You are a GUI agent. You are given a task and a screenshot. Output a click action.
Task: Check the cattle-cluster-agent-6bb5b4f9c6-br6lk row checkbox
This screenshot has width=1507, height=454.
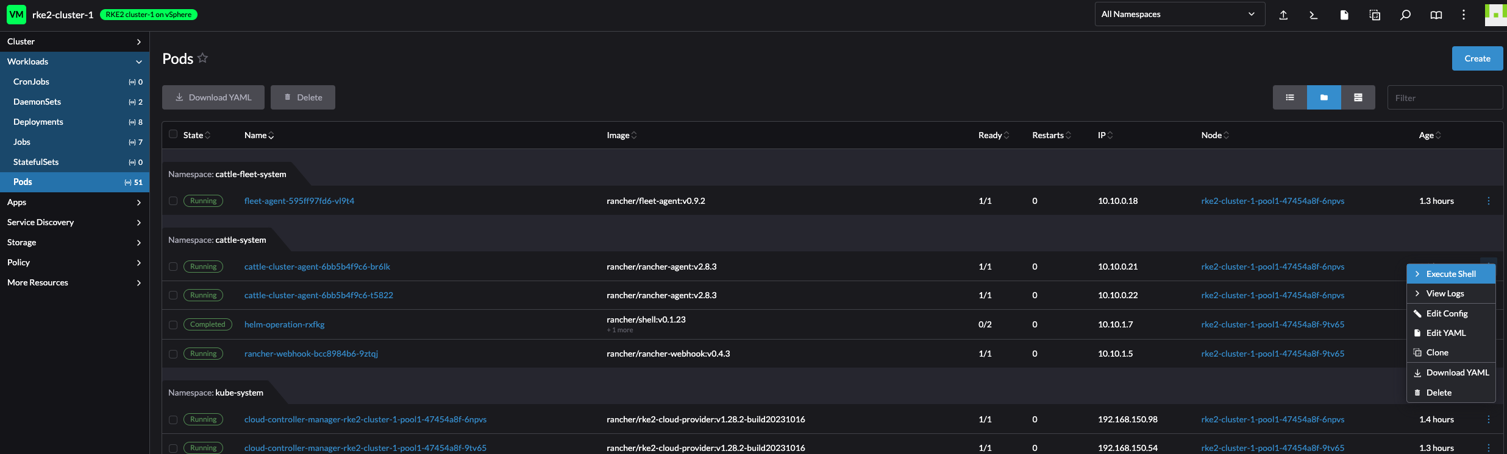pyautogui.click(x=173, y=267)
